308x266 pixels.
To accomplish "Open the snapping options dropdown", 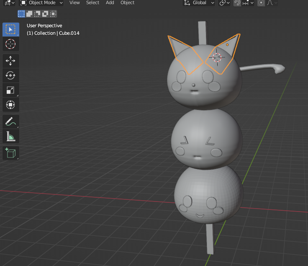I will (x=248, y=3).
